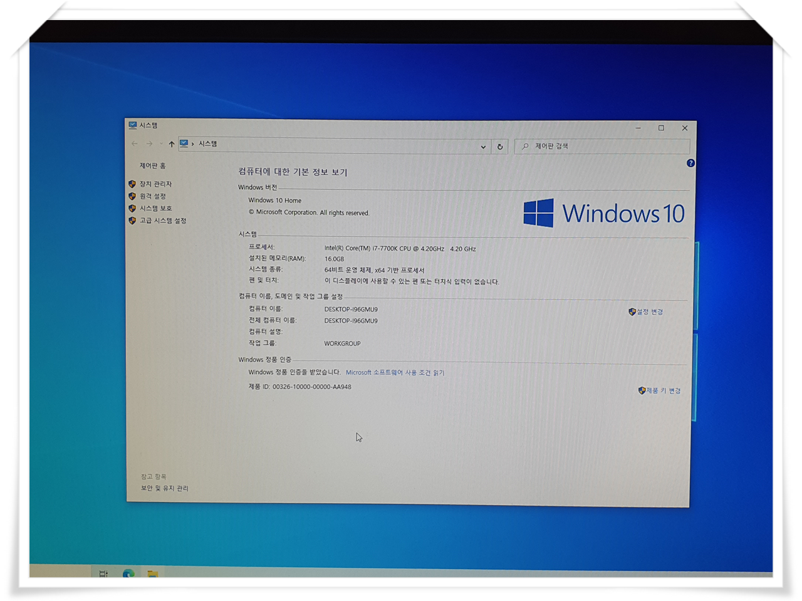
Task: Maximize the 시스템 window
Action: click(x=661, y=128)
